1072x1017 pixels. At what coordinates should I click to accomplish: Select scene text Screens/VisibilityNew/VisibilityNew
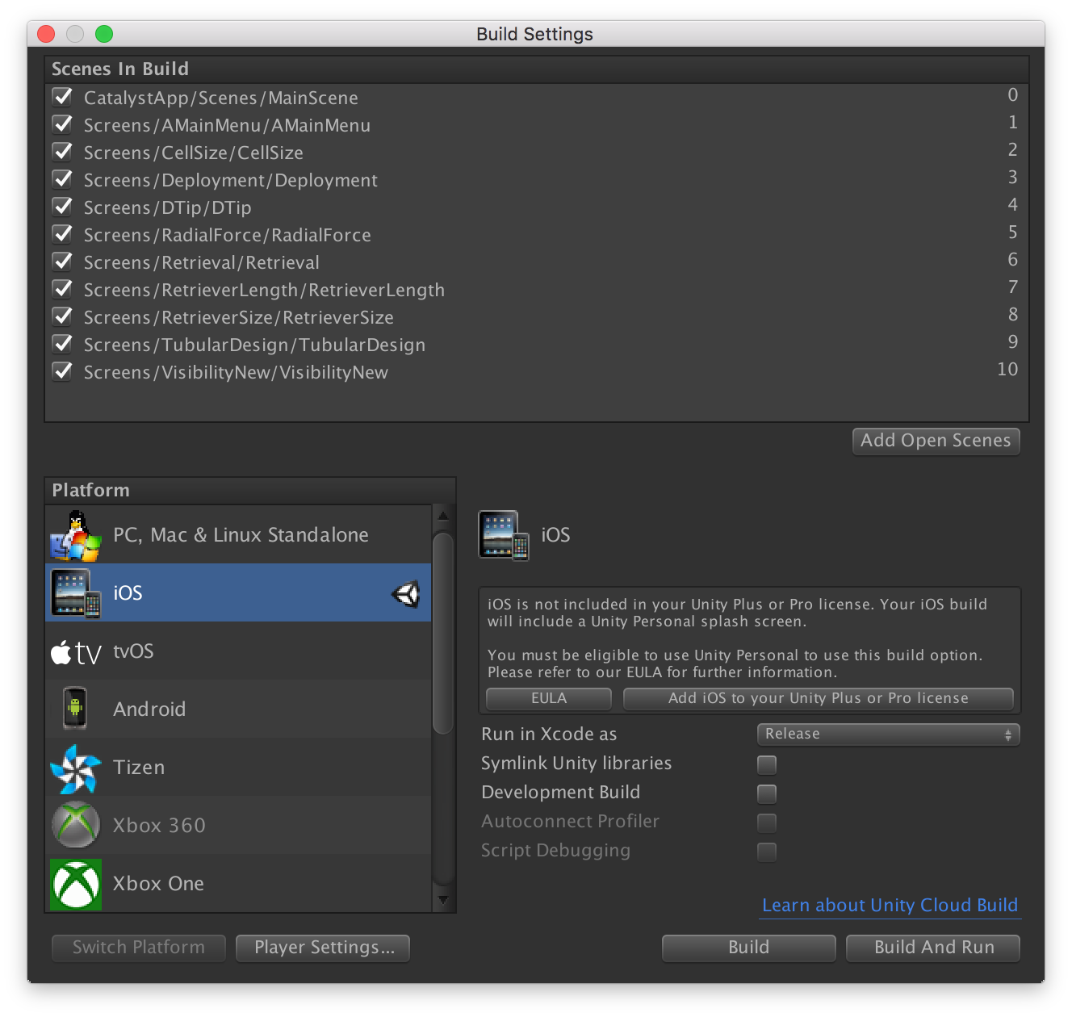click(x=236, y=373)
